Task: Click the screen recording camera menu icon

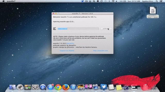Action: click(x=86, y=1)
